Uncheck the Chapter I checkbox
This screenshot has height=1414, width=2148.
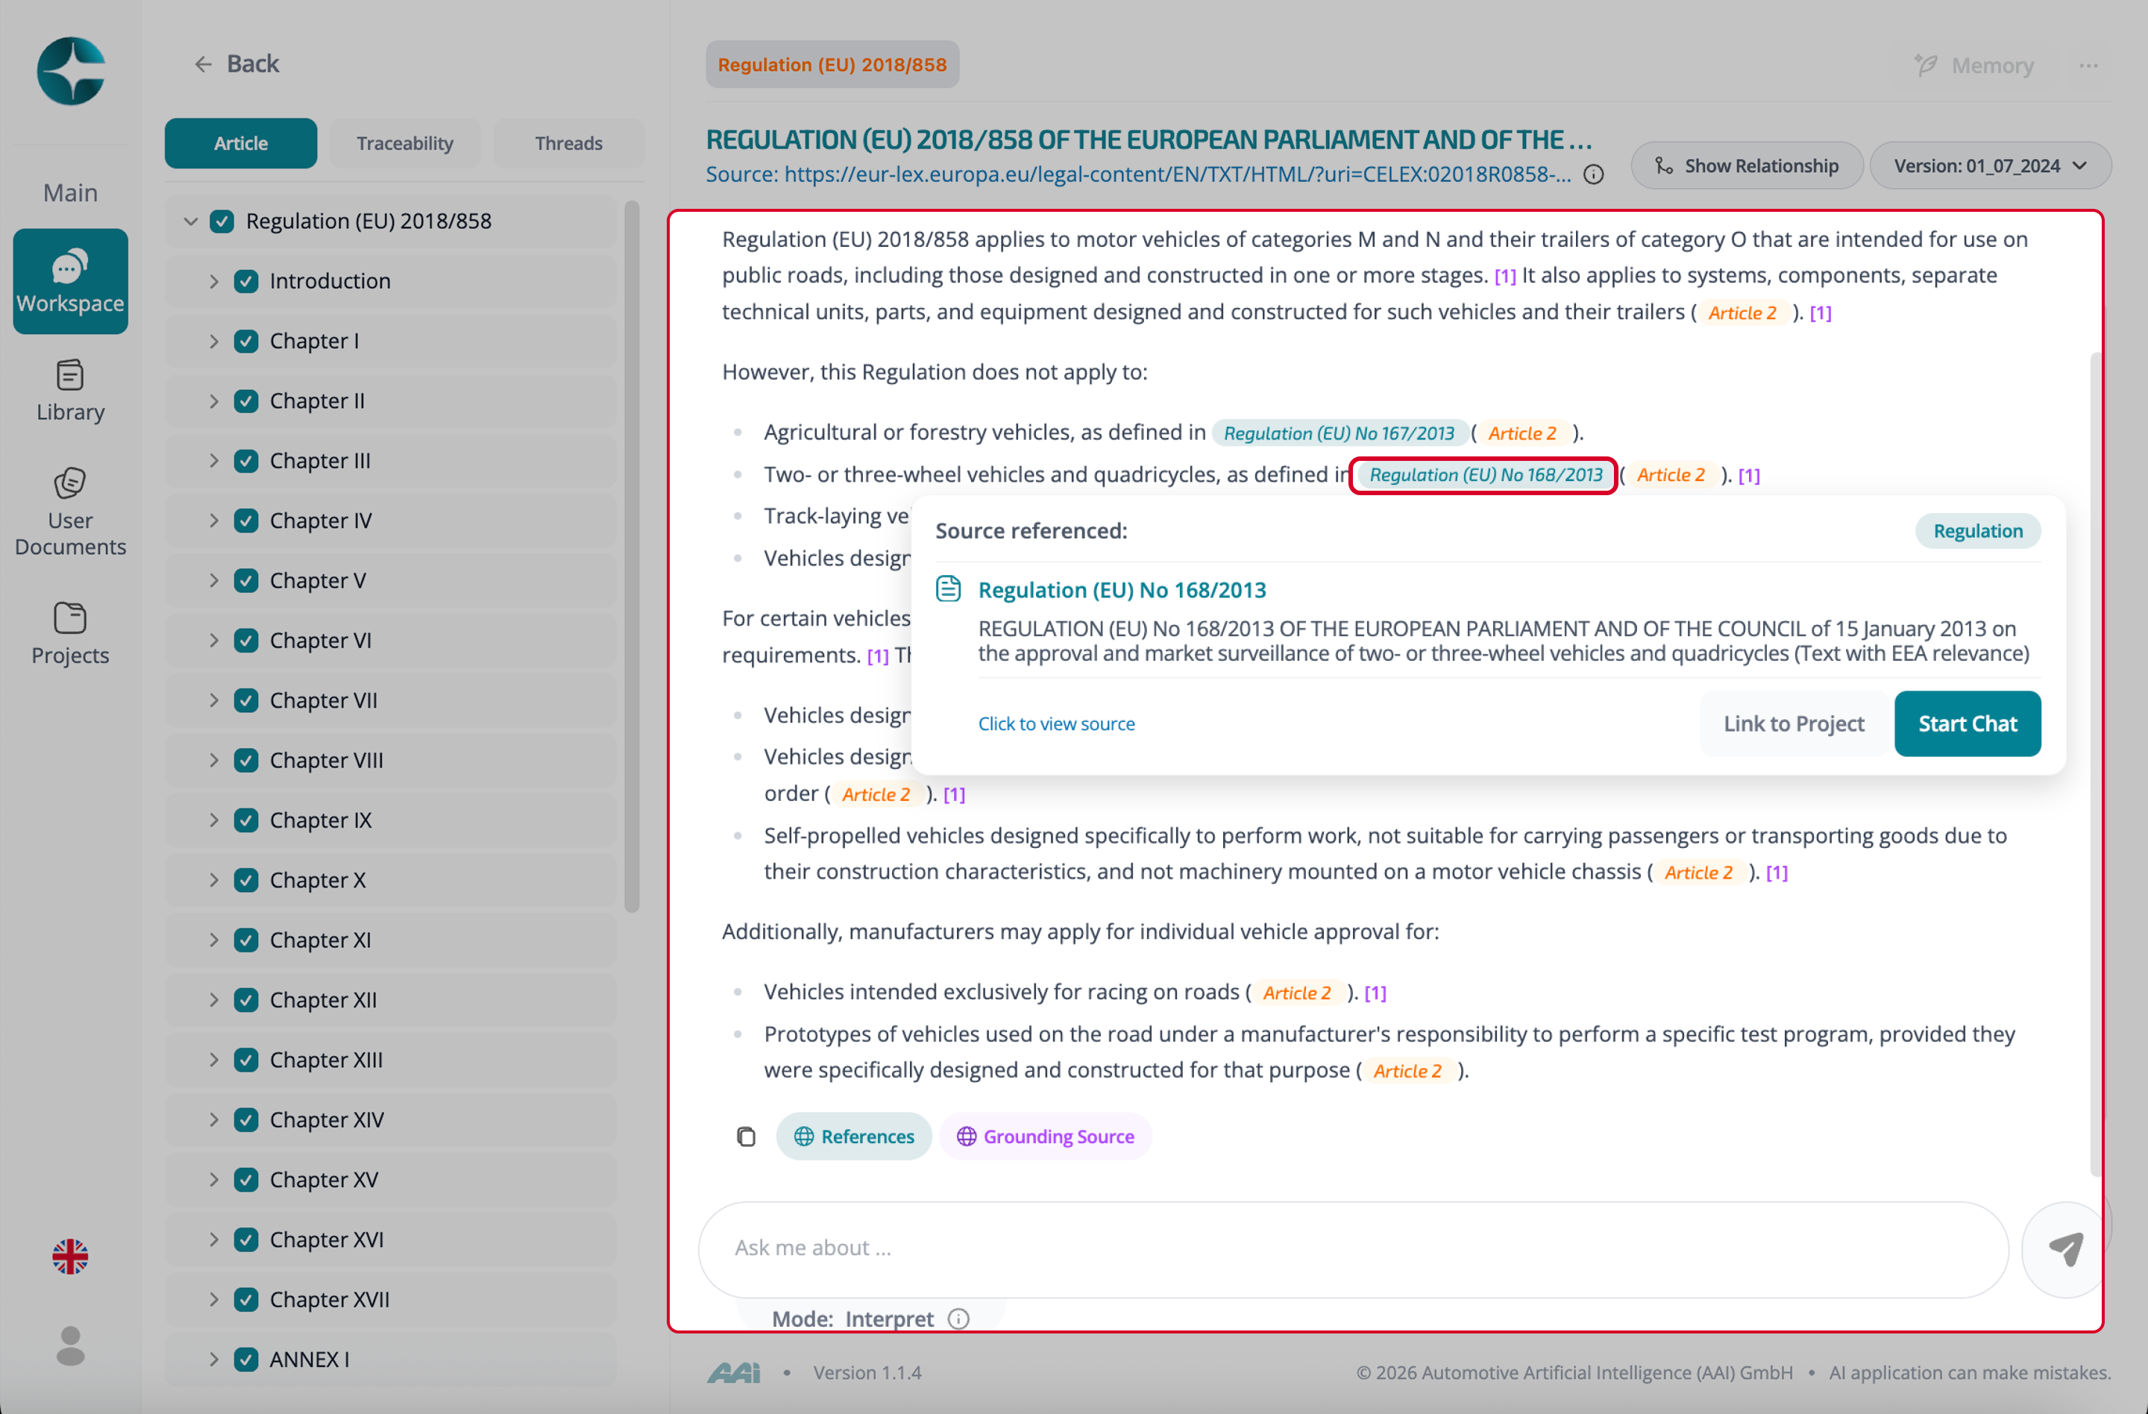point(245,341)
